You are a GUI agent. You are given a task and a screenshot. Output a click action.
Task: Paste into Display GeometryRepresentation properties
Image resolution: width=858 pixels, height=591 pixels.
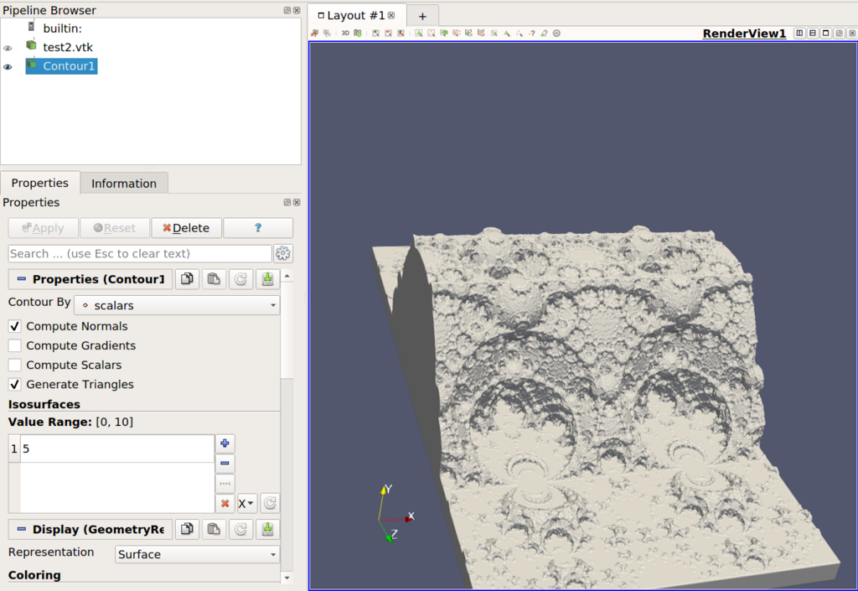pos(214,529)
